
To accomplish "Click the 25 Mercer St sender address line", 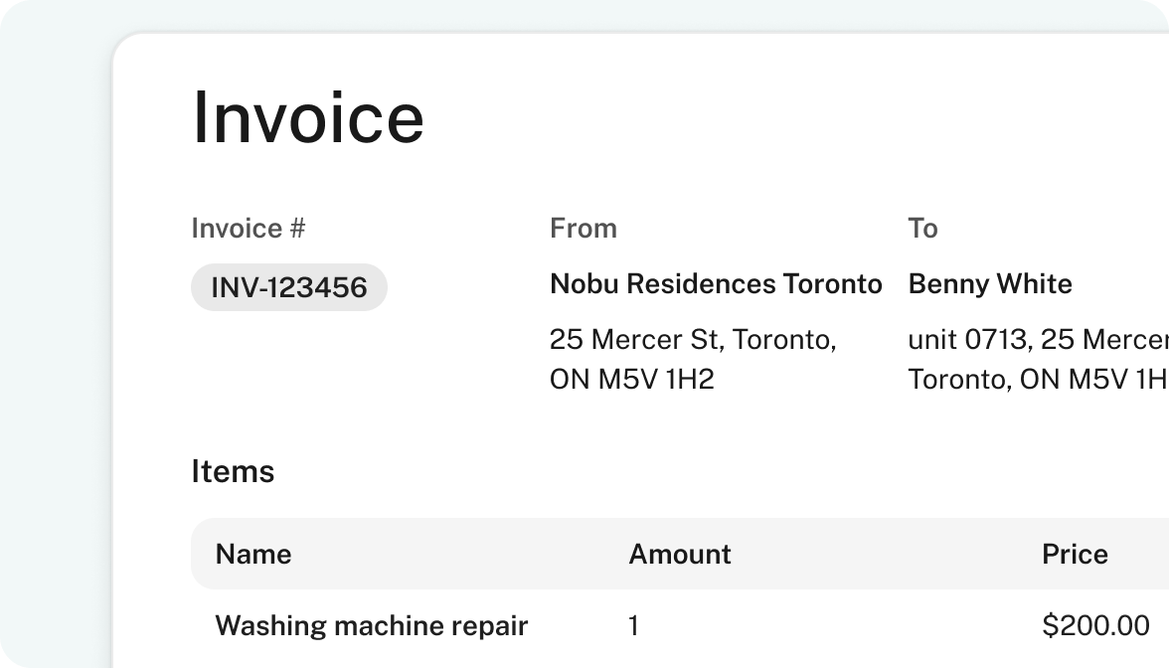I will 694,340.
